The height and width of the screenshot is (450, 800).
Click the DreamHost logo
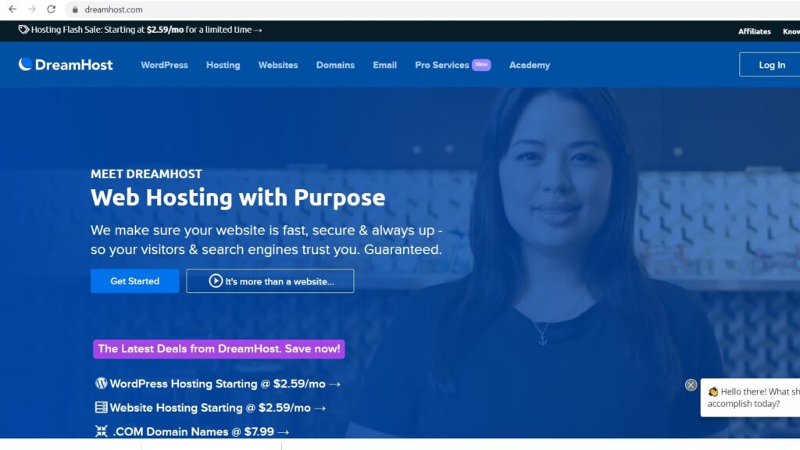coord(66,65)
